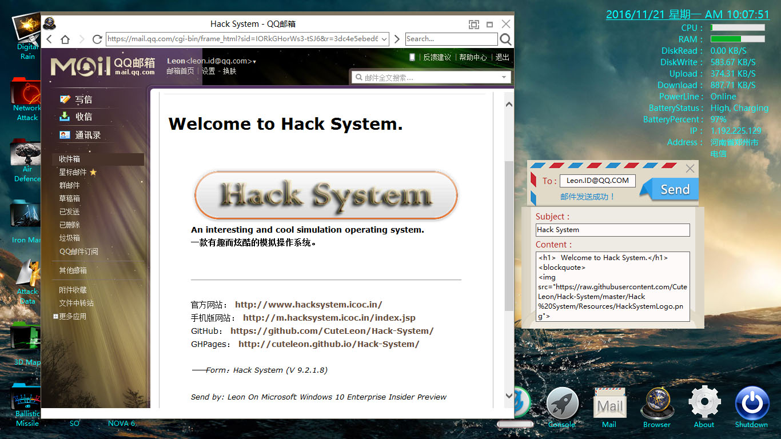781x439 pixels.
Task: Expand the address bar URL history dropdown
Action: [384, 39]
